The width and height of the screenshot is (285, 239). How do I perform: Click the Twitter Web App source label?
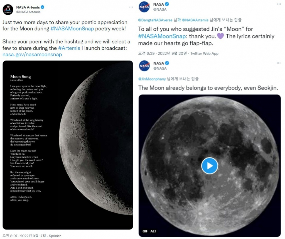(x=204, y=53)
